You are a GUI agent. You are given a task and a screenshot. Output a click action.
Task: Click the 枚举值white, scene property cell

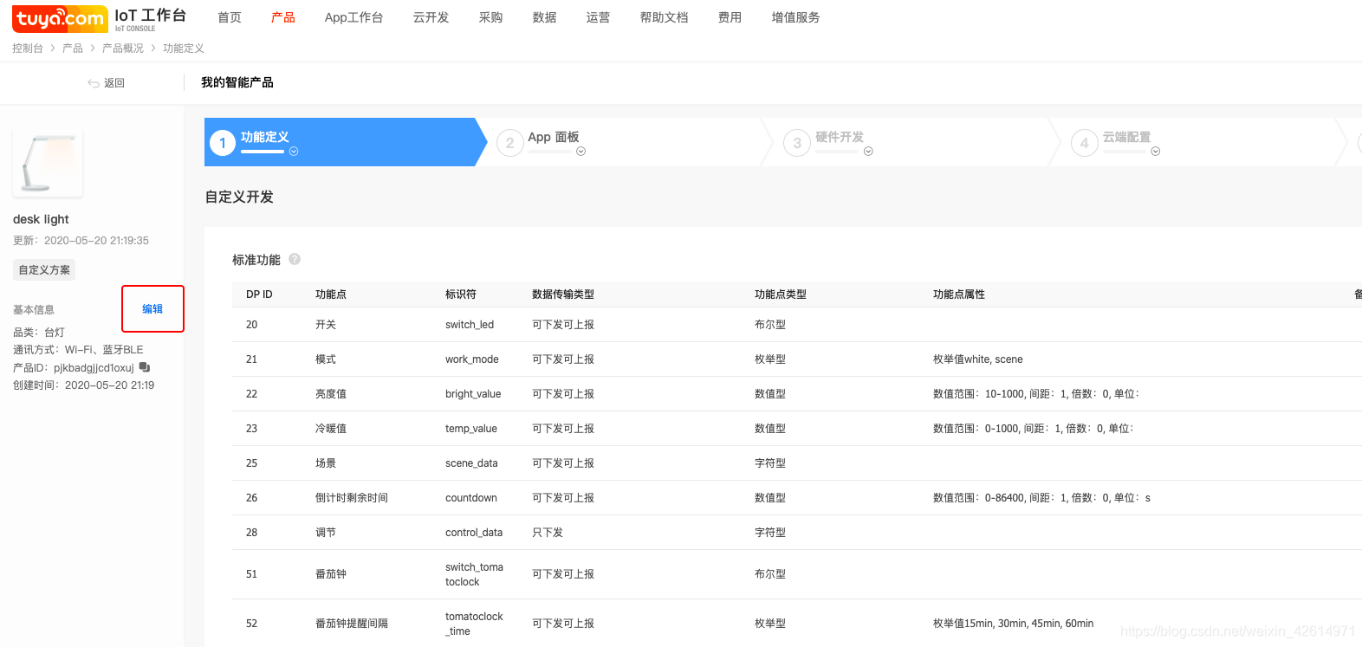coord(978,359)
